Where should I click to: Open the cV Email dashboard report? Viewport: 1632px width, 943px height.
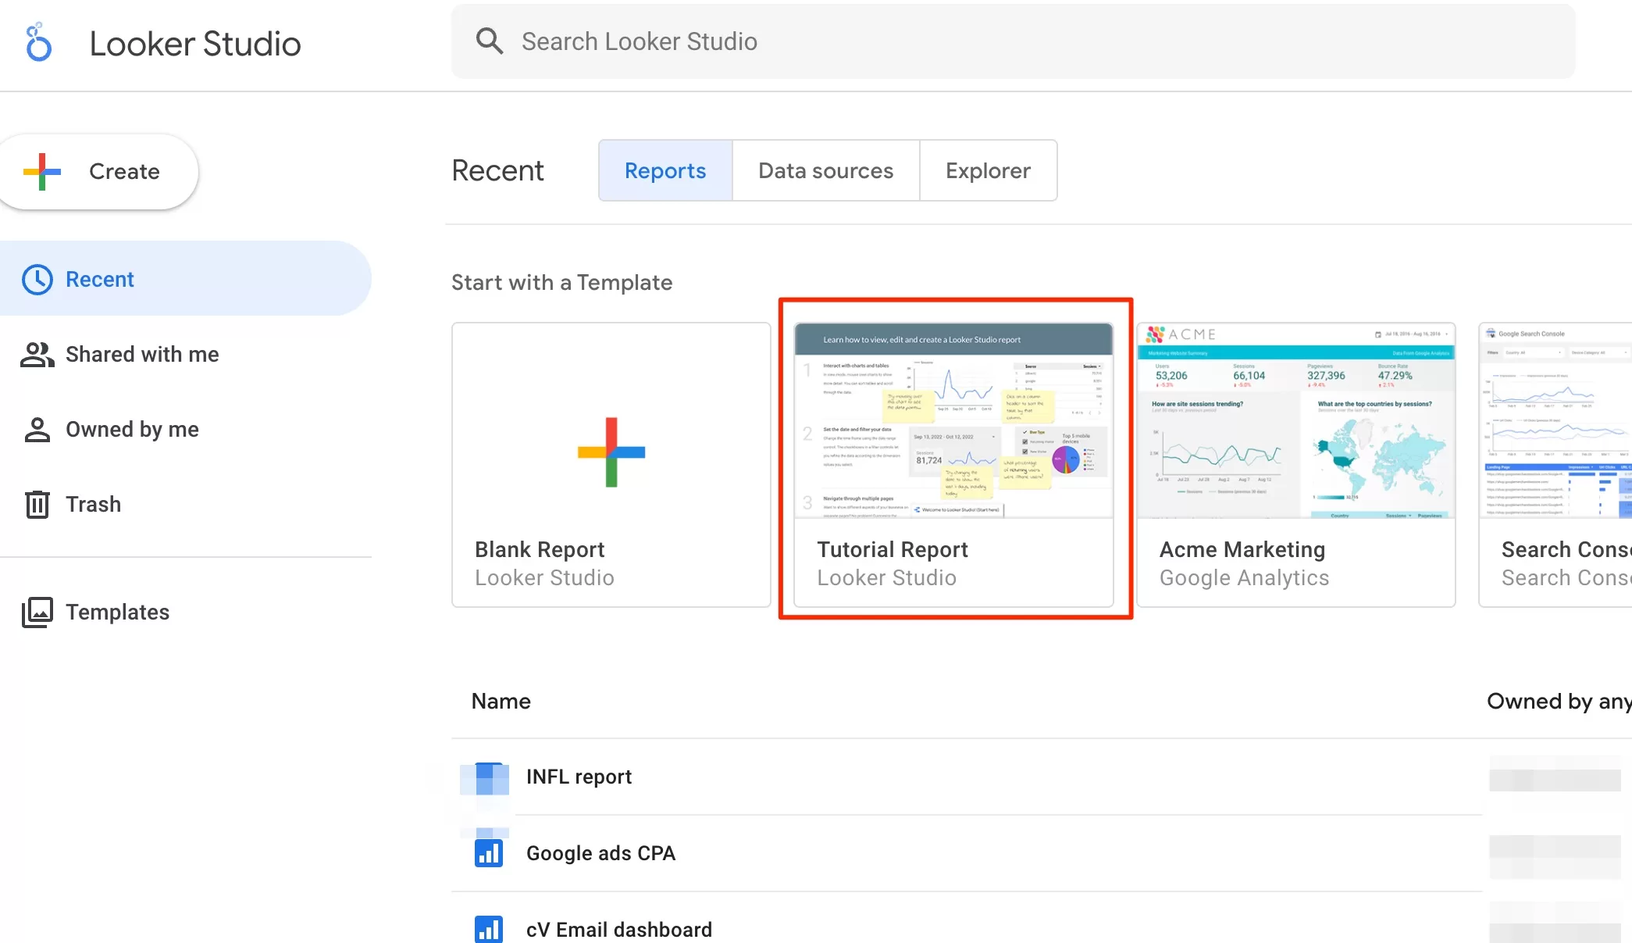pos(967,929)
